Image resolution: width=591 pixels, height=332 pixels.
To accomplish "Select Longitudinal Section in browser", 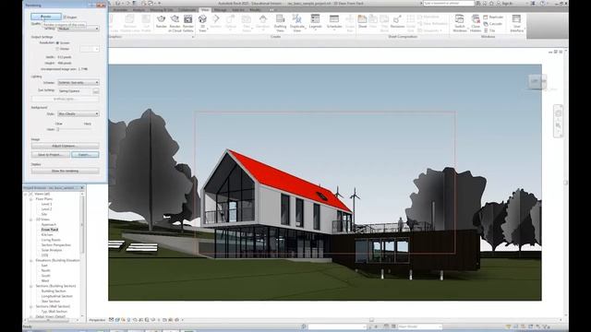I will 56,296.
